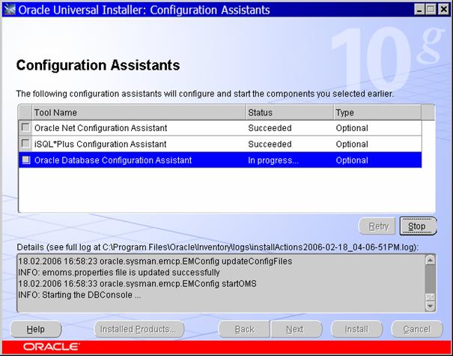Click inside the Details log text area

(x=217, y=283)
